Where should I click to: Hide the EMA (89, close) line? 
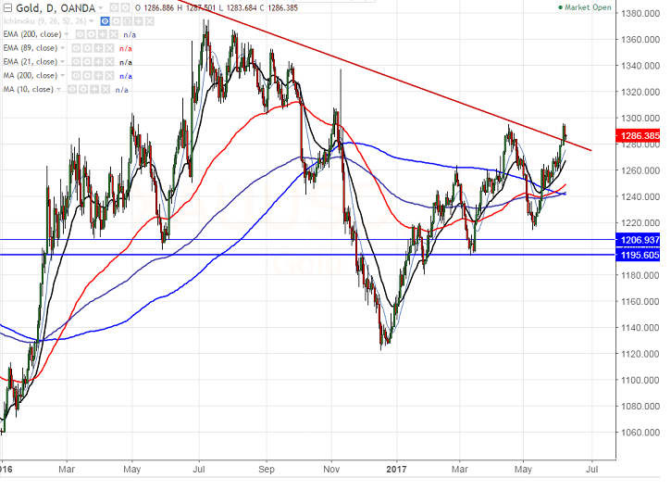(x=76, y=48)
